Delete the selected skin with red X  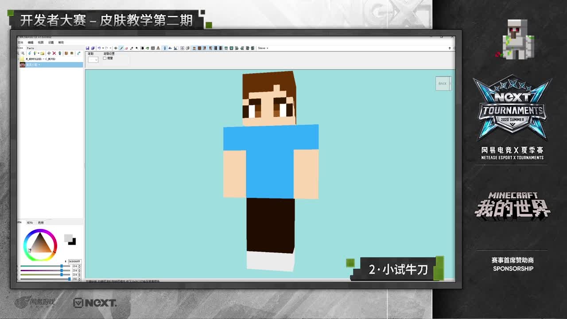54,53
